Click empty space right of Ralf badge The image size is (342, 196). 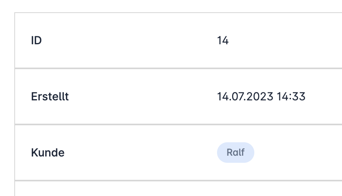tap(298, 153)
